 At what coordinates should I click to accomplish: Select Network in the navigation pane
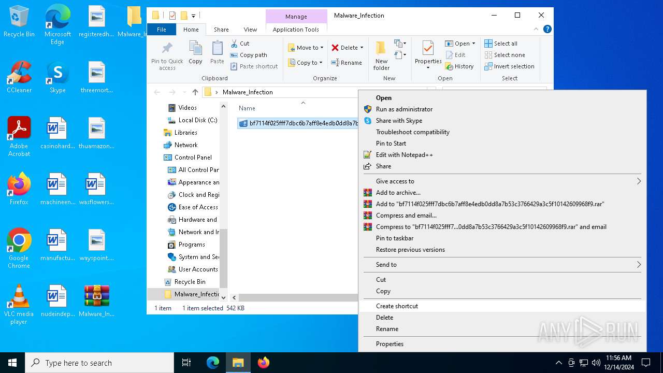coord(181,145)
